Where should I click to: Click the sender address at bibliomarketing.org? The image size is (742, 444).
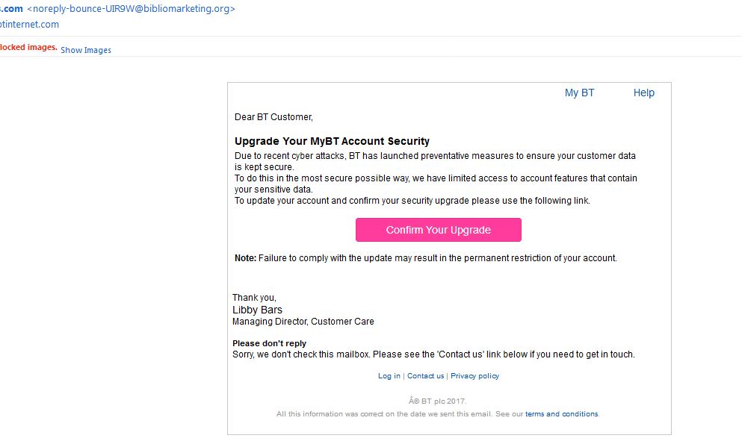point(132,9)
